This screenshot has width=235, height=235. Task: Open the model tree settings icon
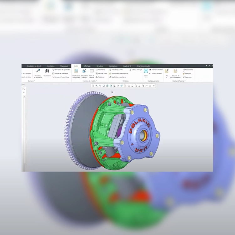[x=24, y=89]
